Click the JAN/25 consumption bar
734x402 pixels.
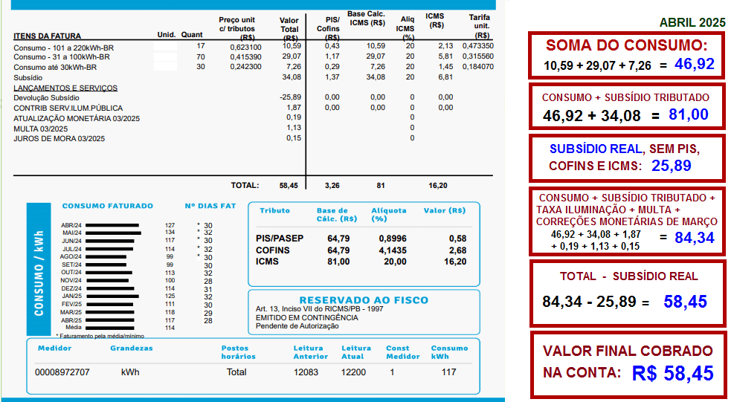112,296
